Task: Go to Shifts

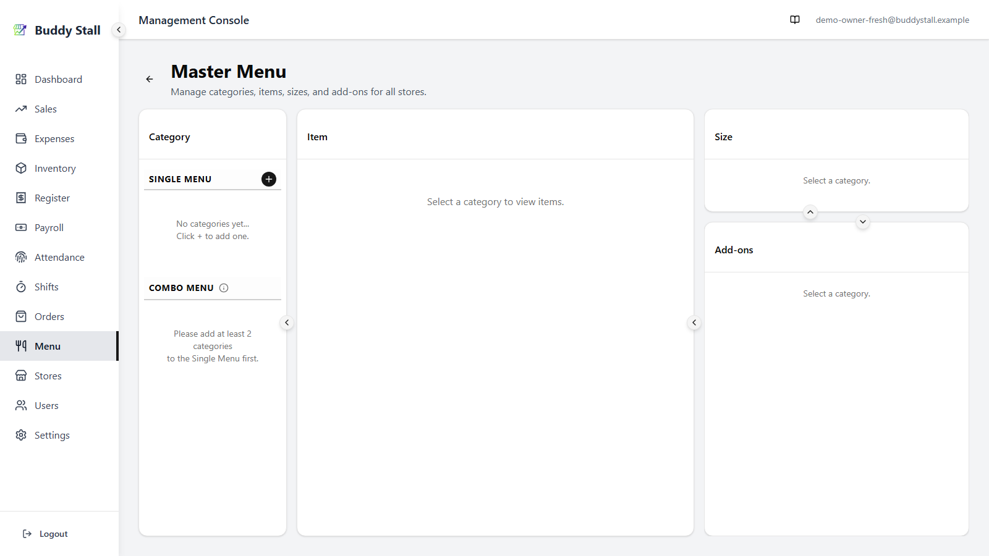Action: [59, 287]
